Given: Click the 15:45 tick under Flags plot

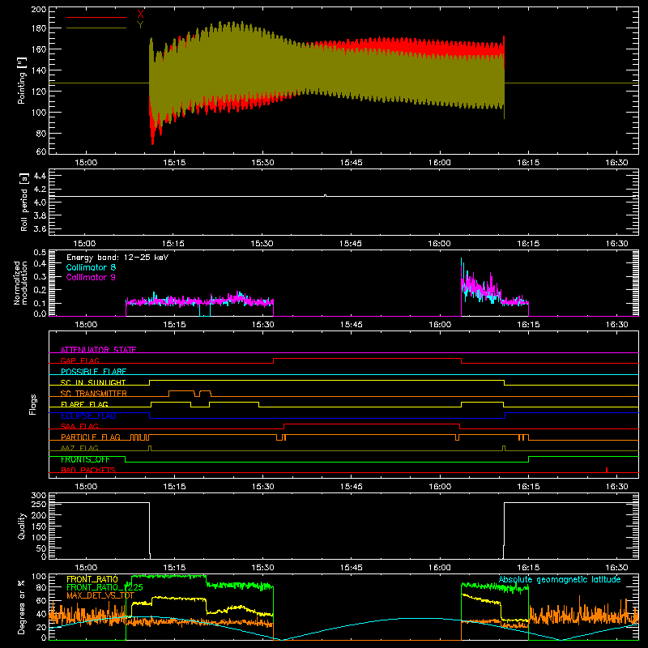Looking at the screenshot, I should 352,487.
